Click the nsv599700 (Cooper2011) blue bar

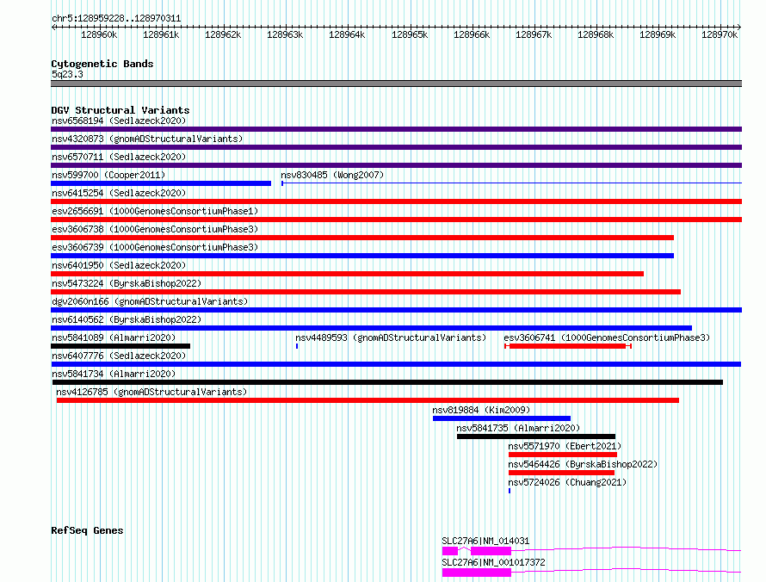pos(161,183)
